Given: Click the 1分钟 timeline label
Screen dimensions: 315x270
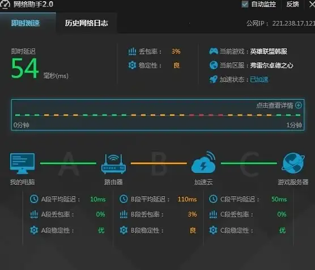Looking at the screenshot, I should pyautogui.click(x=294, y=125).
